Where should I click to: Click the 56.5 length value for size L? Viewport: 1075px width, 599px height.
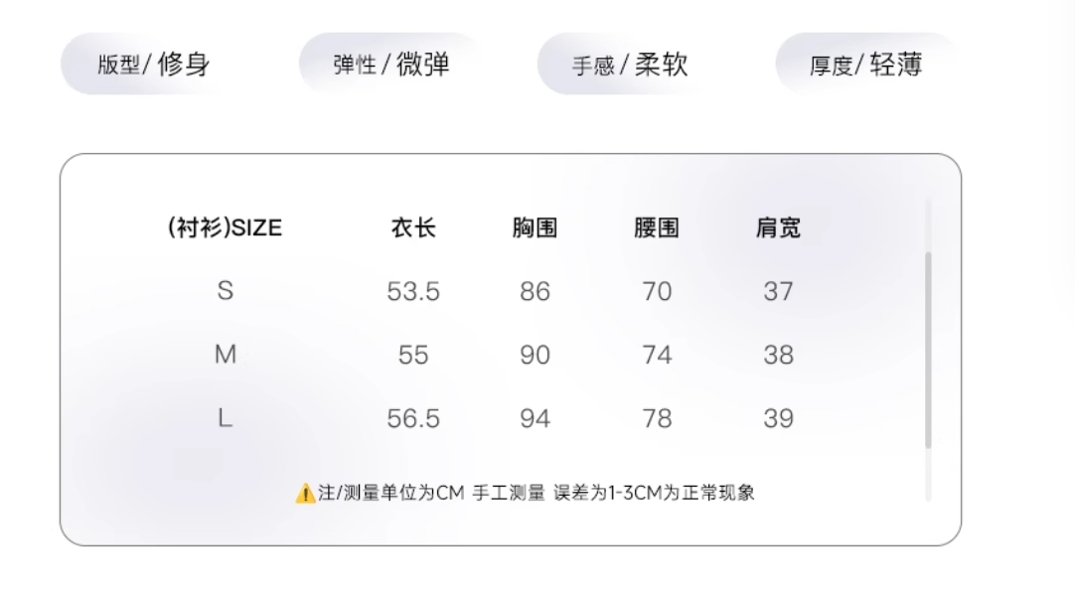(x=413, y=419)
